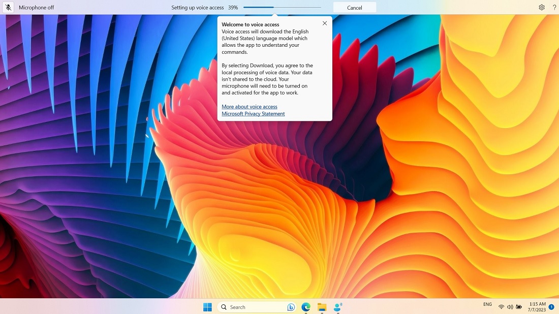Viewport: 559px width, 314px height.
Task: Open the More about voice access link
Action: (249, 107)
